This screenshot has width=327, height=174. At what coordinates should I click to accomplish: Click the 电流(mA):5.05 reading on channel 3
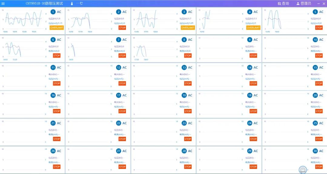pos(187,23)
